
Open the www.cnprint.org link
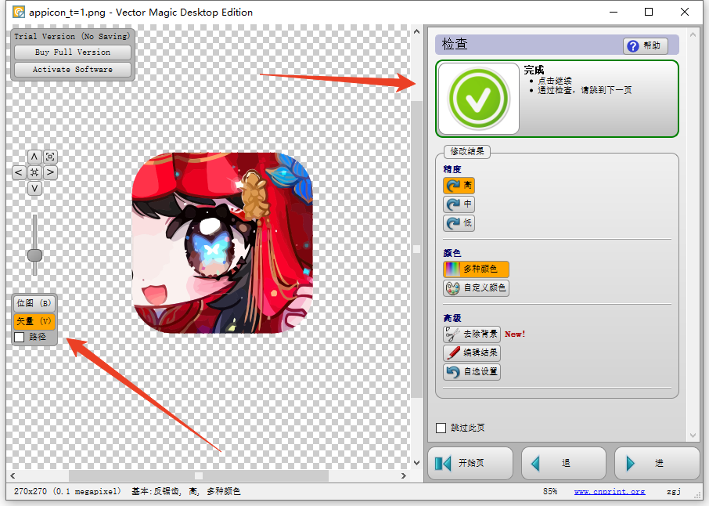tap(609, 492)
